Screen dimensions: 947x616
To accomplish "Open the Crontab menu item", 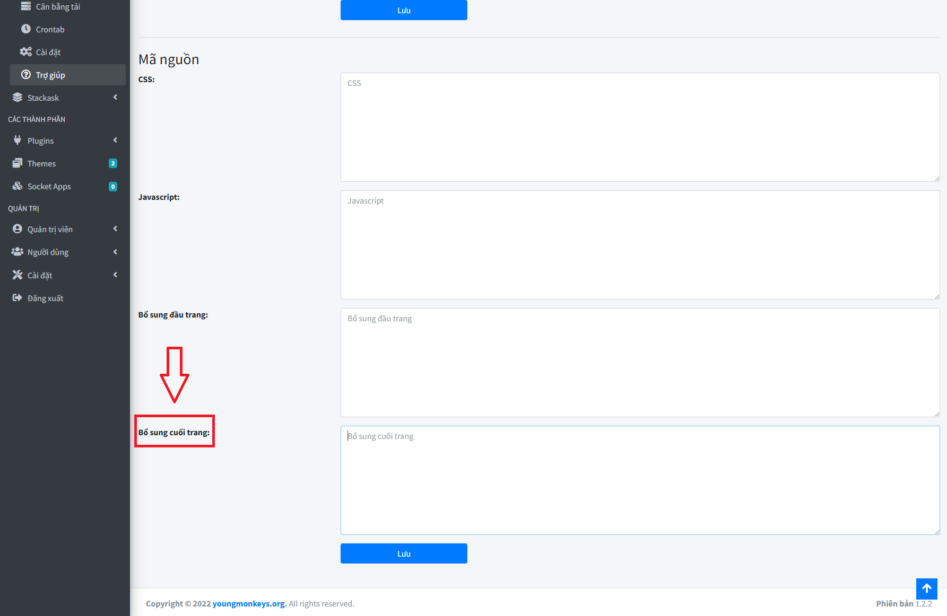I will (68, 29).
